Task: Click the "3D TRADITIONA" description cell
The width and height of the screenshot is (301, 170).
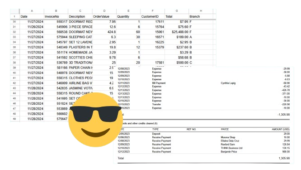Action: click(x=80, y=63)
